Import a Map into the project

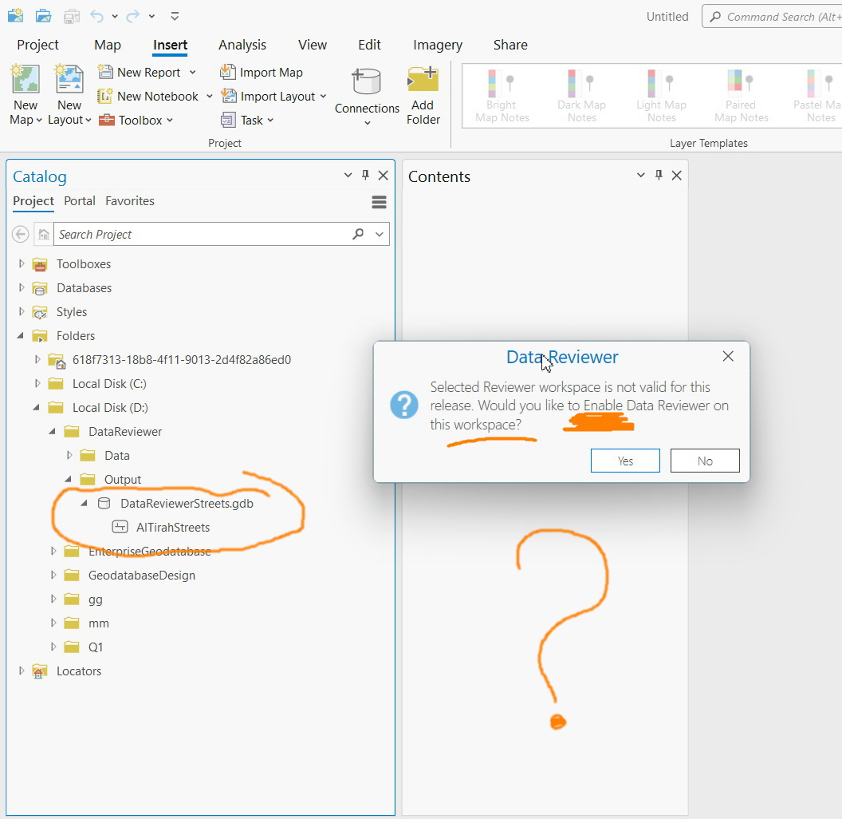tap(269, 72)
